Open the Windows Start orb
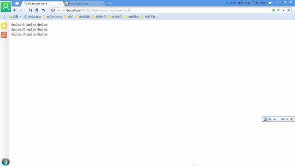The height and width of the screenshot is (166, 295). pyautogui.click(x=6, y=162)
